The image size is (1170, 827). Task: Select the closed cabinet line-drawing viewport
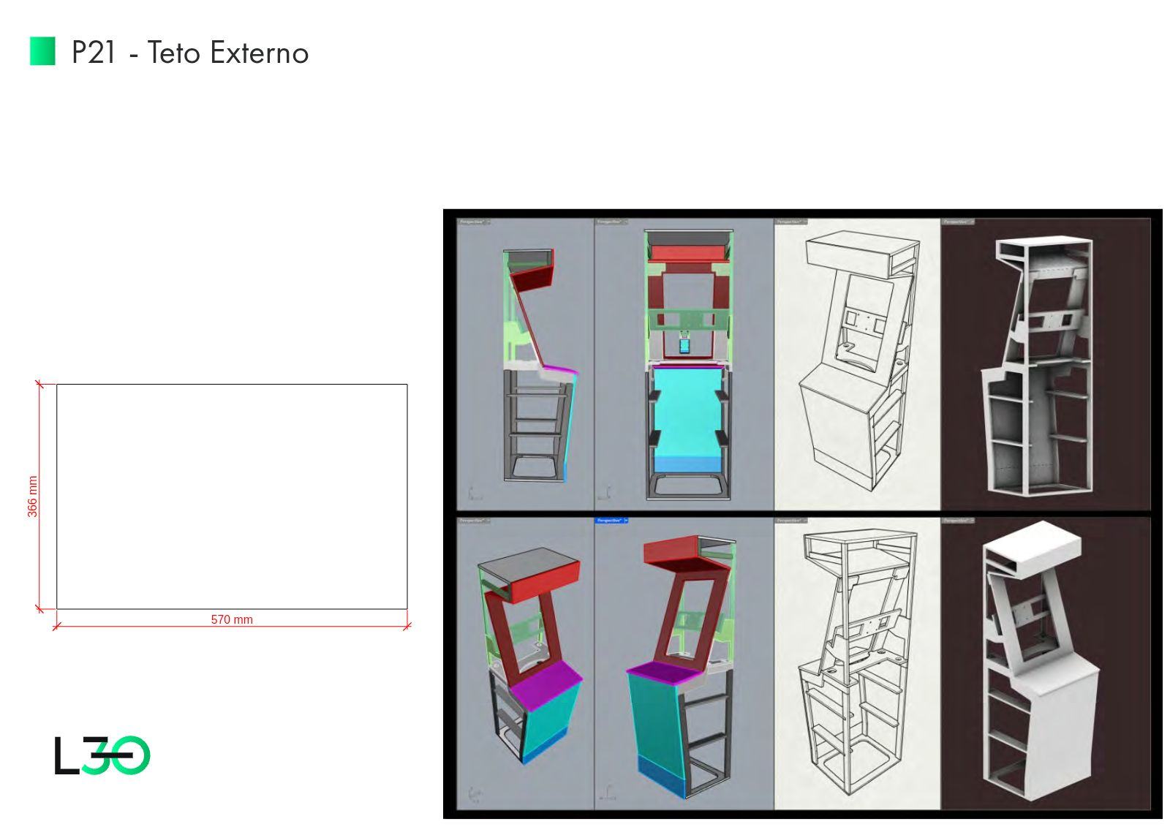(857, 364)
